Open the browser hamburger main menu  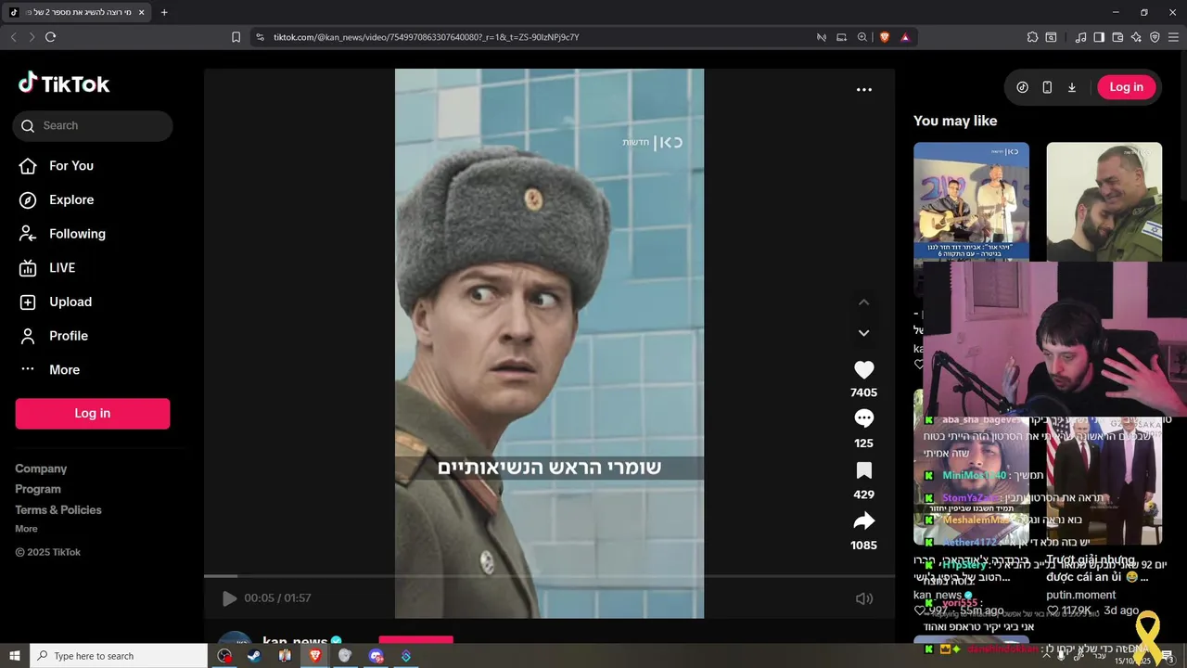[1174, 37]
